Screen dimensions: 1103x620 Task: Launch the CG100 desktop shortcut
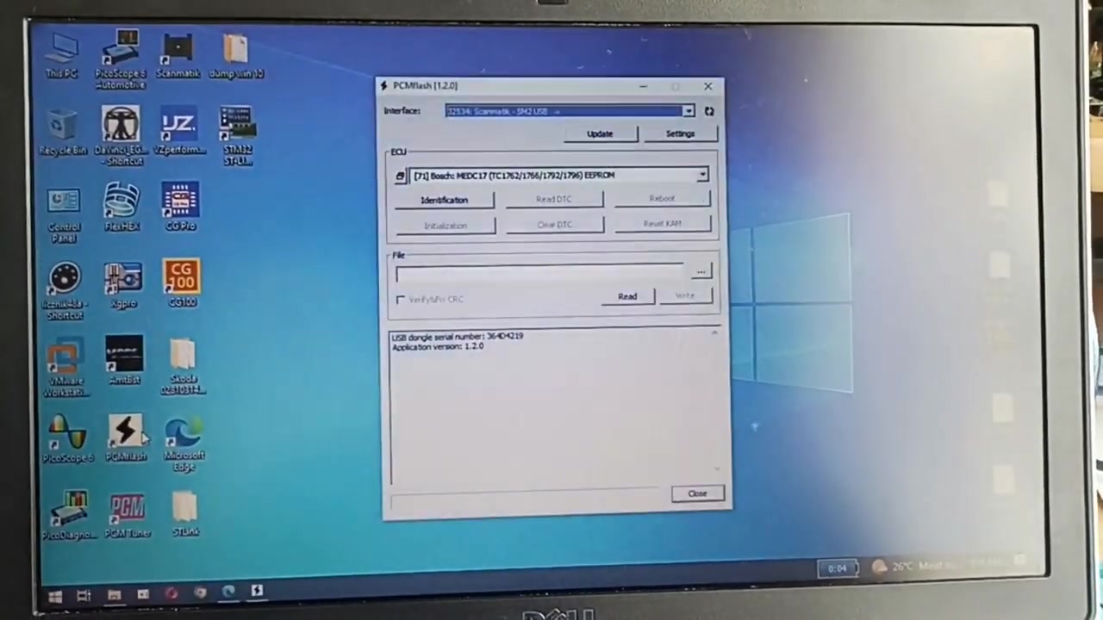pos(181,283)
